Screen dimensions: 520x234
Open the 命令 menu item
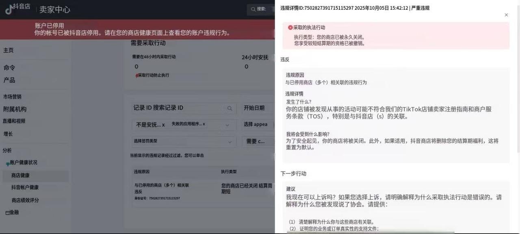click(x=9, y=68)
